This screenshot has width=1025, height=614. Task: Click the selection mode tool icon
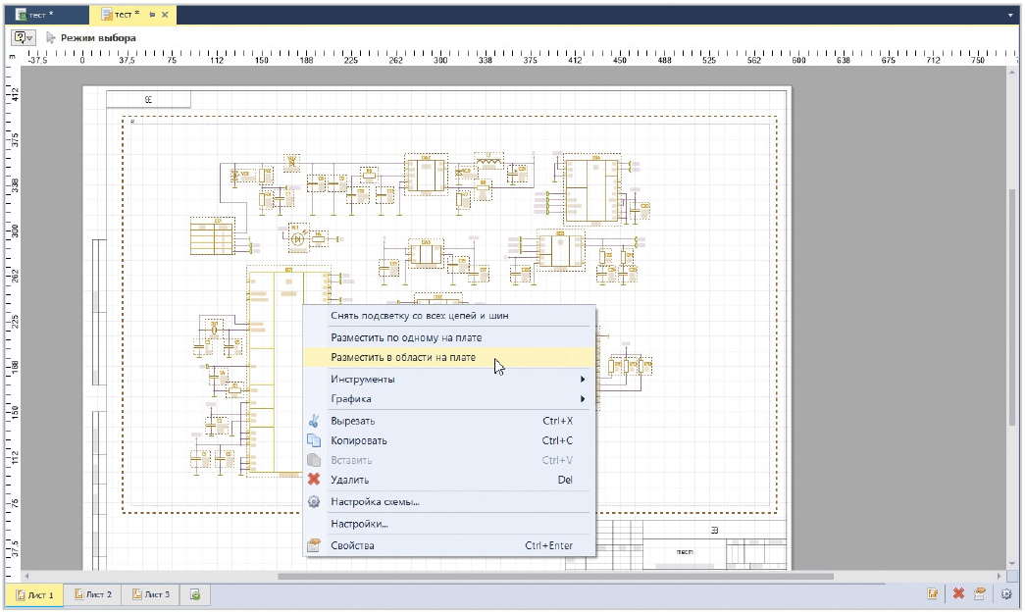51,37
